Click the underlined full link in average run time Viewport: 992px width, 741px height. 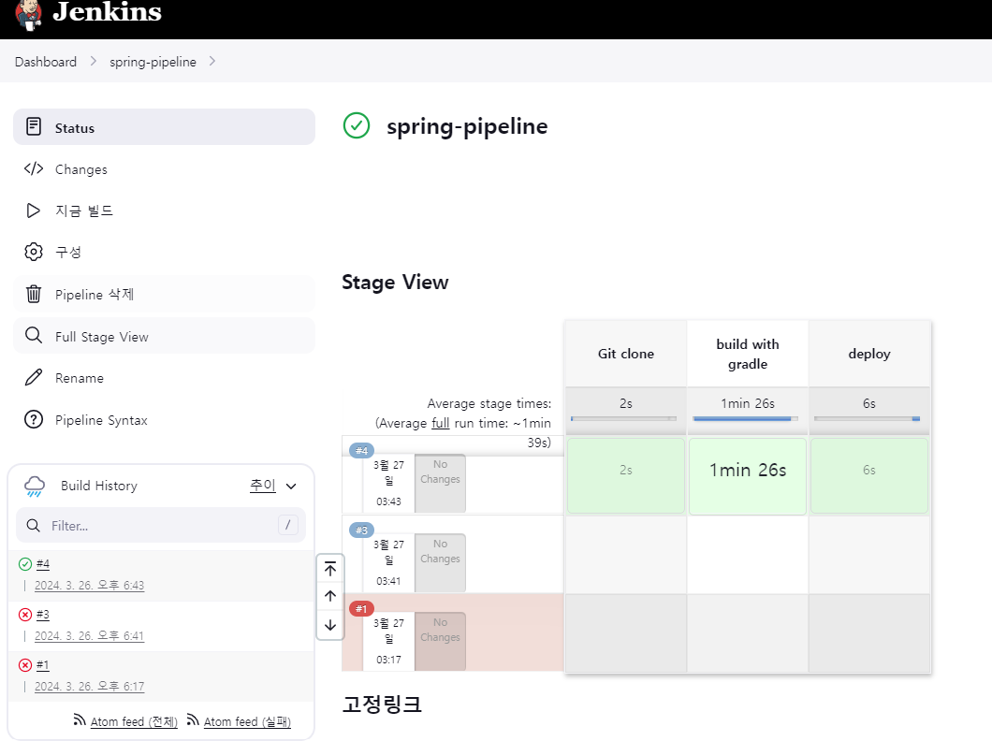pos(441,423)
